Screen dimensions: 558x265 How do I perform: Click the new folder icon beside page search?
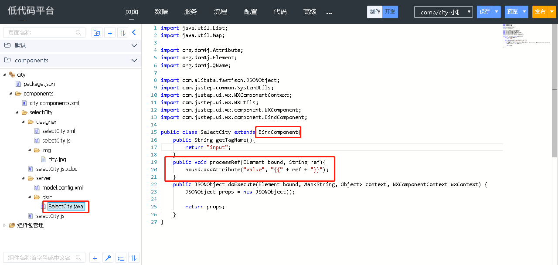[96, 33]
